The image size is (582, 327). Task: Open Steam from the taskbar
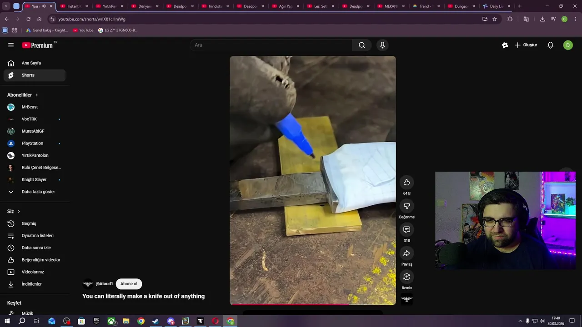(x=156, y=321)
